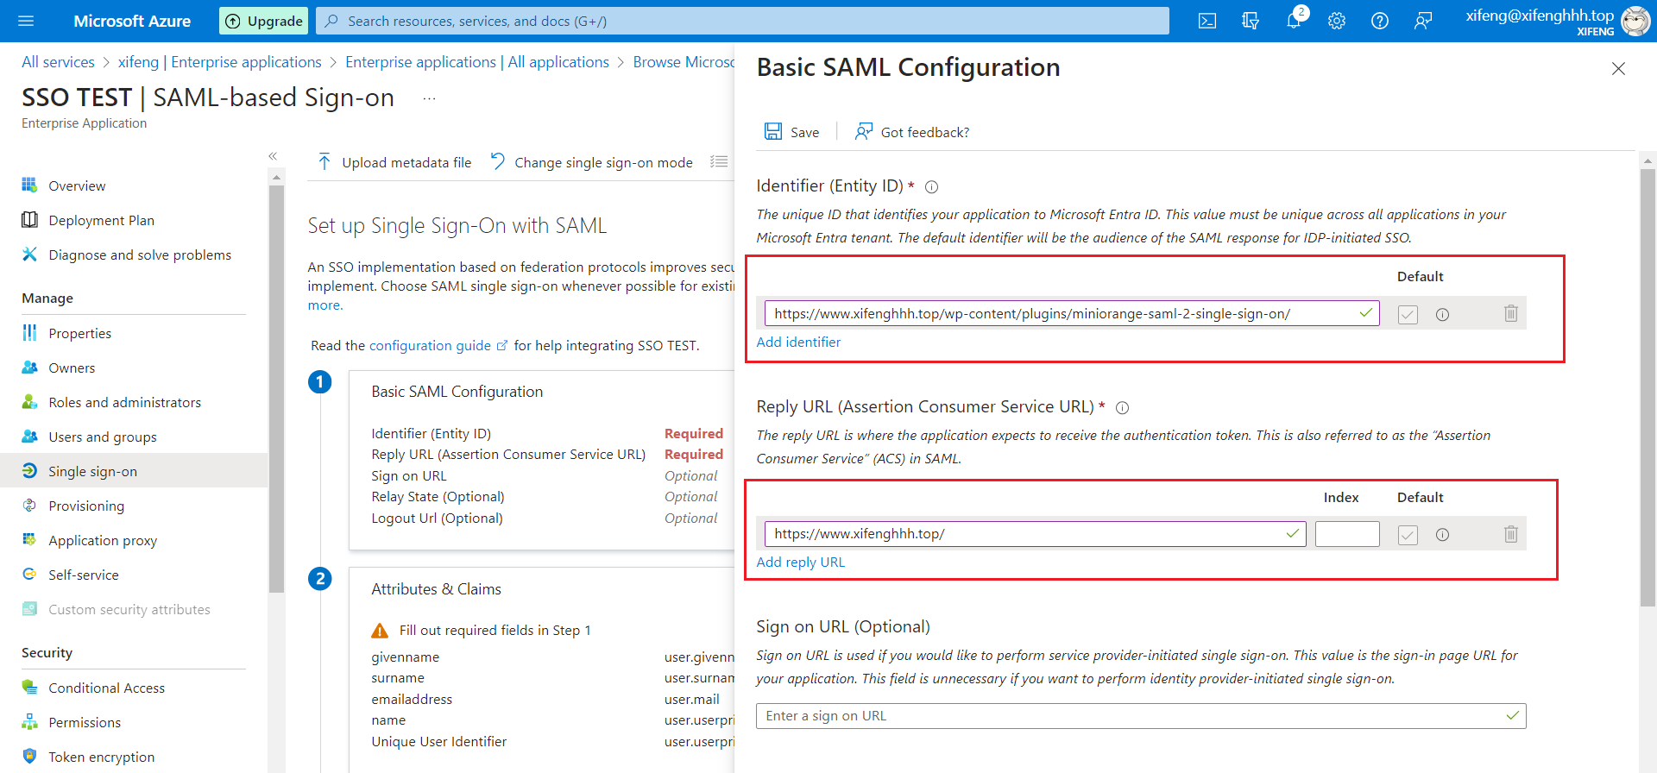
Task: Delete the identifier entry with trash icon
Action: tap(1510, 313)
